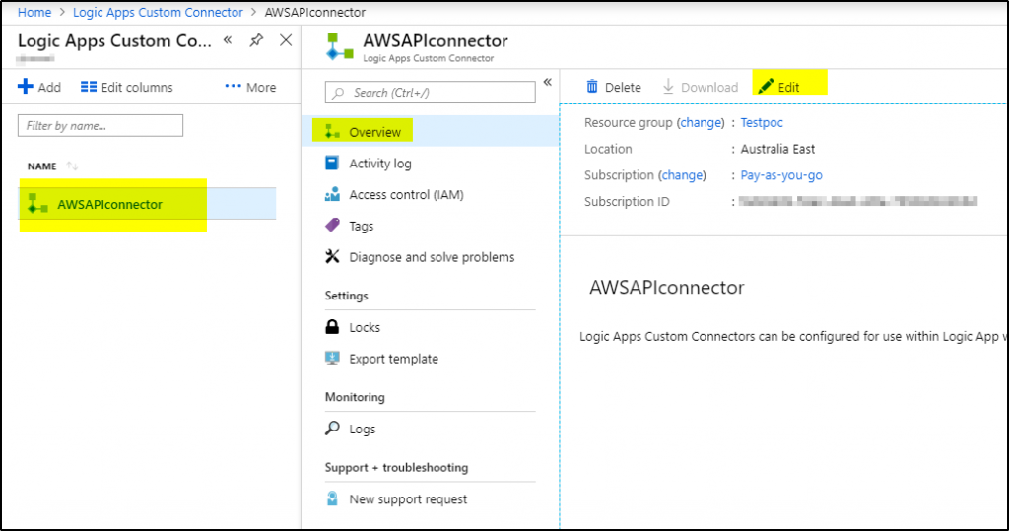1009x531 pixels.
Task: Click the Download toolbar button
Action: [701, 87]
